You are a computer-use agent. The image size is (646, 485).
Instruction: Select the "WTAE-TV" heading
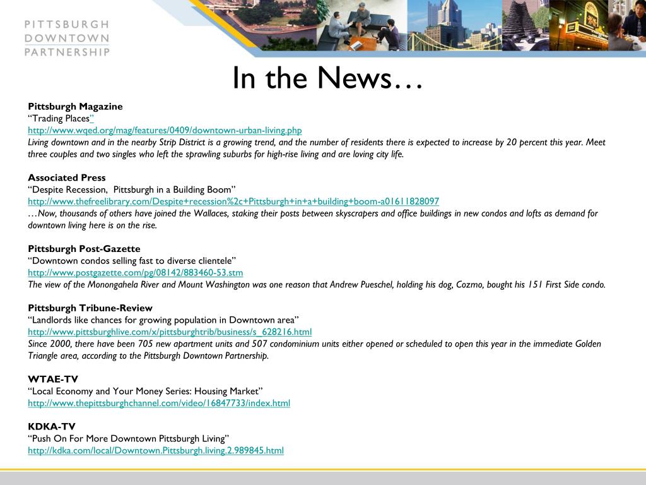(53, 379)
